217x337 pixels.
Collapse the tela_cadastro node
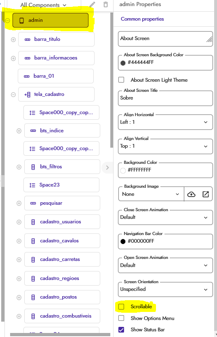click(13, 95)
